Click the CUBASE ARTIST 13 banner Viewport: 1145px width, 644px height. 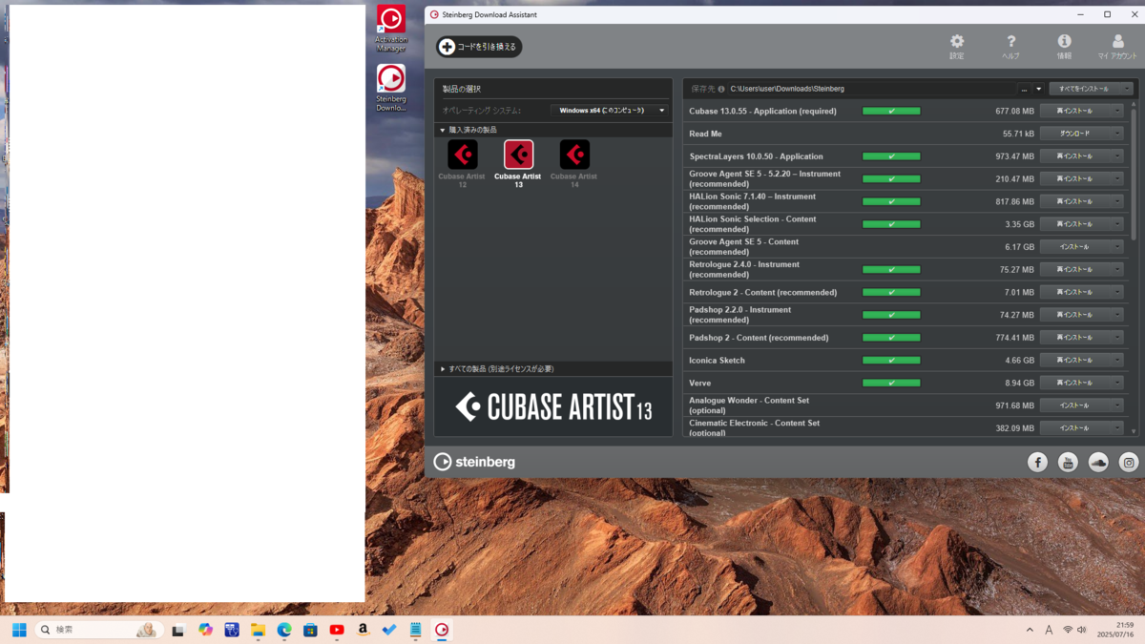click(x=553, y=407)
